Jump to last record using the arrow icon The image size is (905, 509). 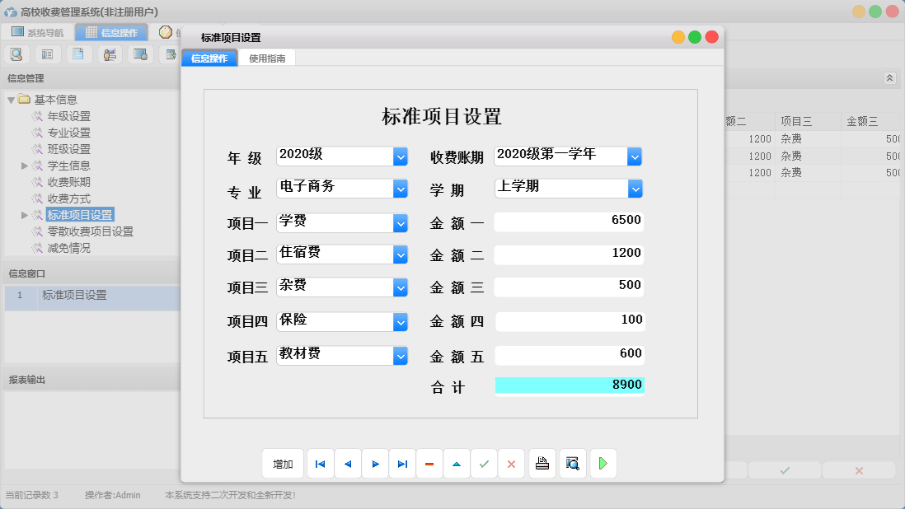point(402,463)
